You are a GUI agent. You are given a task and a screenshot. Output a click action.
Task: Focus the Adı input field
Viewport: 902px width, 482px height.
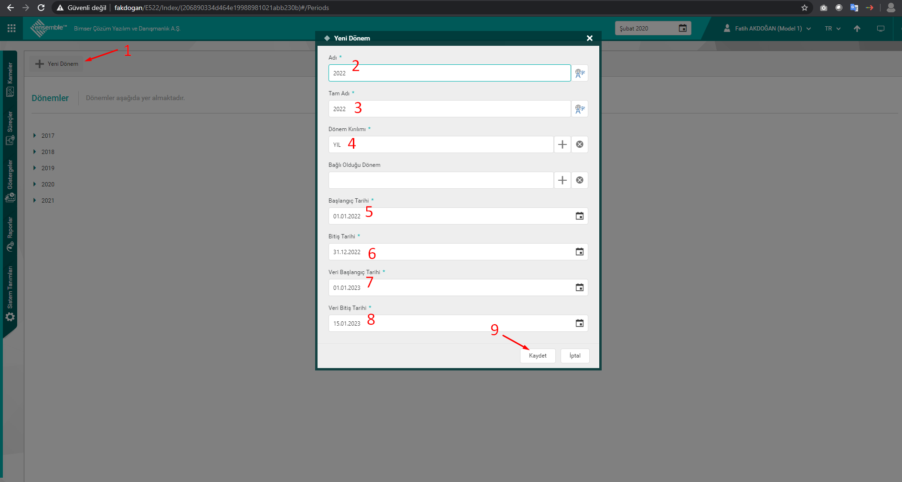click(x=449, y=73)
